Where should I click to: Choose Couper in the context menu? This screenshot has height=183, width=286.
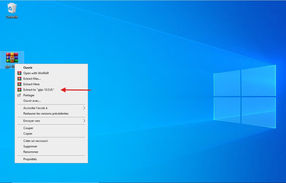pyautogui.click(x=51, y=128)
